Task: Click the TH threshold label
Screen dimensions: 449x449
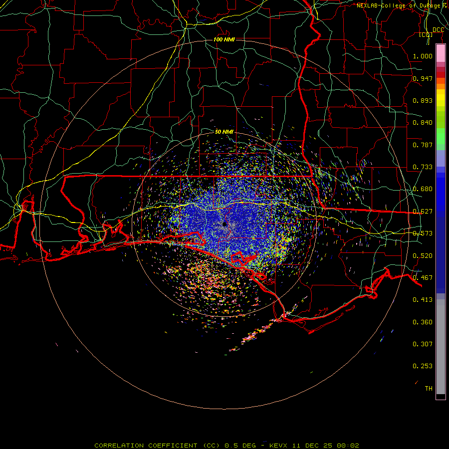Action: (x=429, y=389)
